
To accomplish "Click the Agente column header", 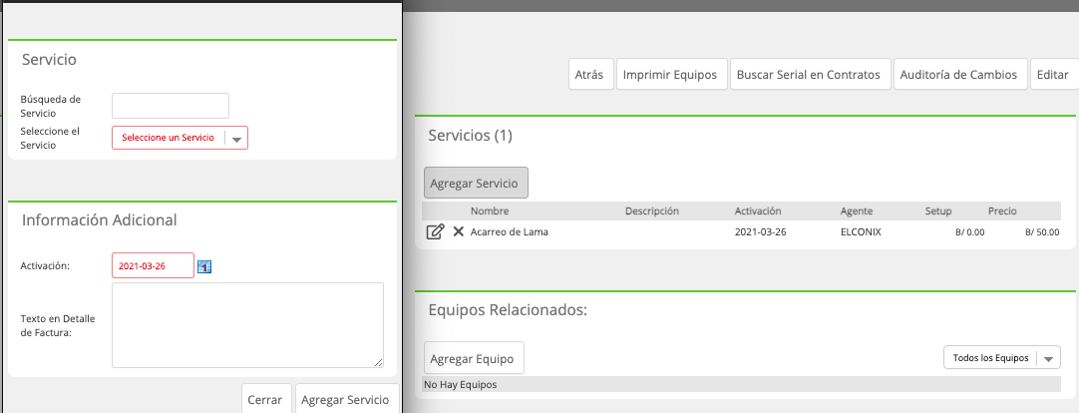I will click(x=856, y=211).
